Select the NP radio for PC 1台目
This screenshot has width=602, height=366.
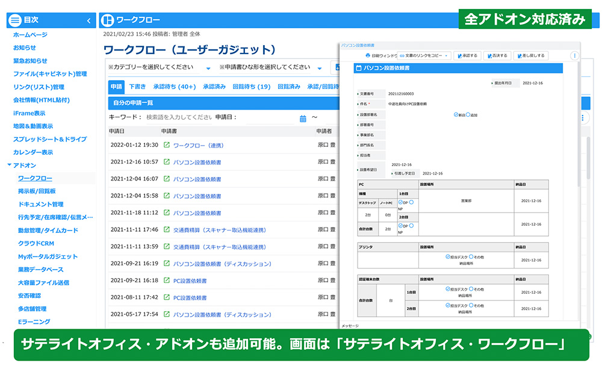click(411, 202)
